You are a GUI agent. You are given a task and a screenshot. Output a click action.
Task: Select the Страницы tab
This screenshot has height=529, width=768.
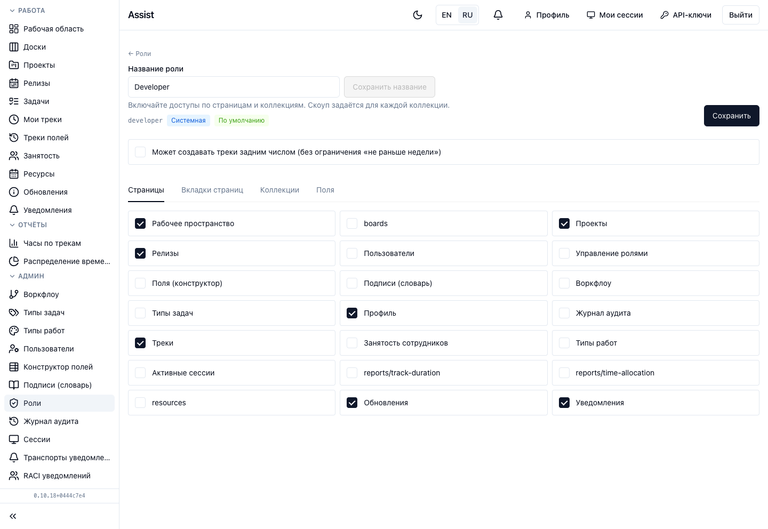point(146,190)
